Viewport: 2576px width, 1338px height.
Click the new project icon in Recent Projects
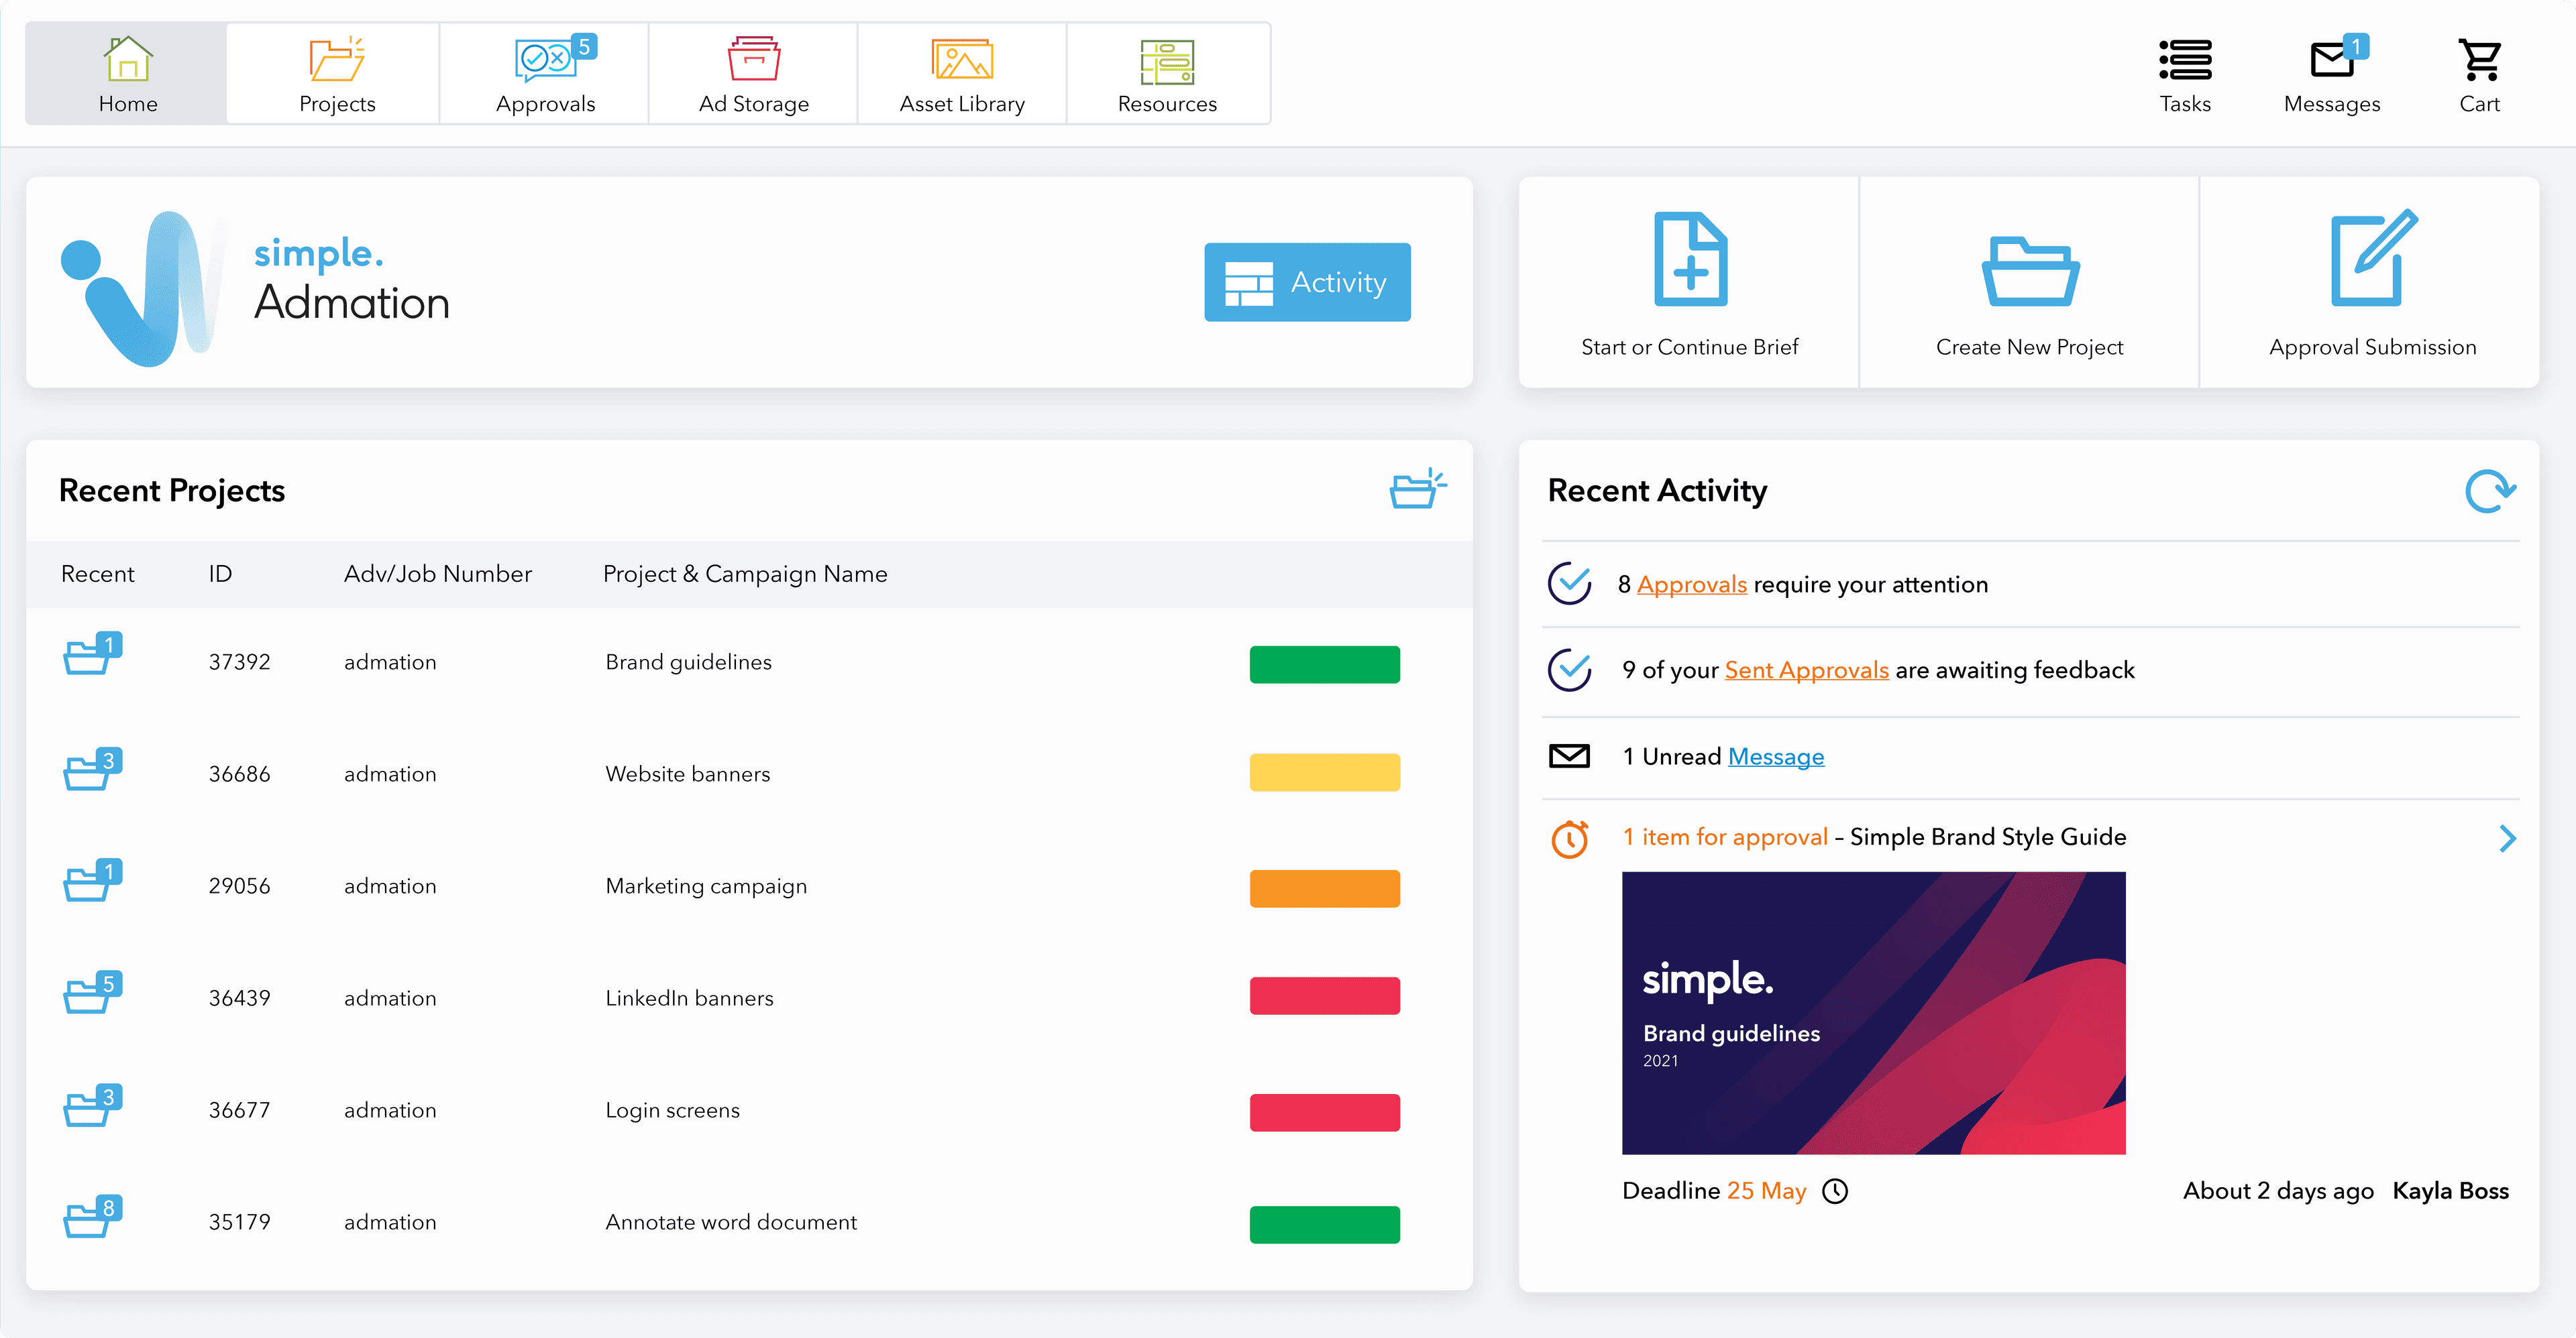tap(1416, 489)
